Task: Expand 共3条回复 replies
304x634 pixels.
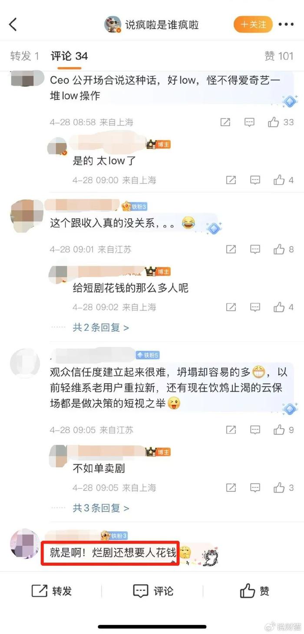Action: click(101, 508)
